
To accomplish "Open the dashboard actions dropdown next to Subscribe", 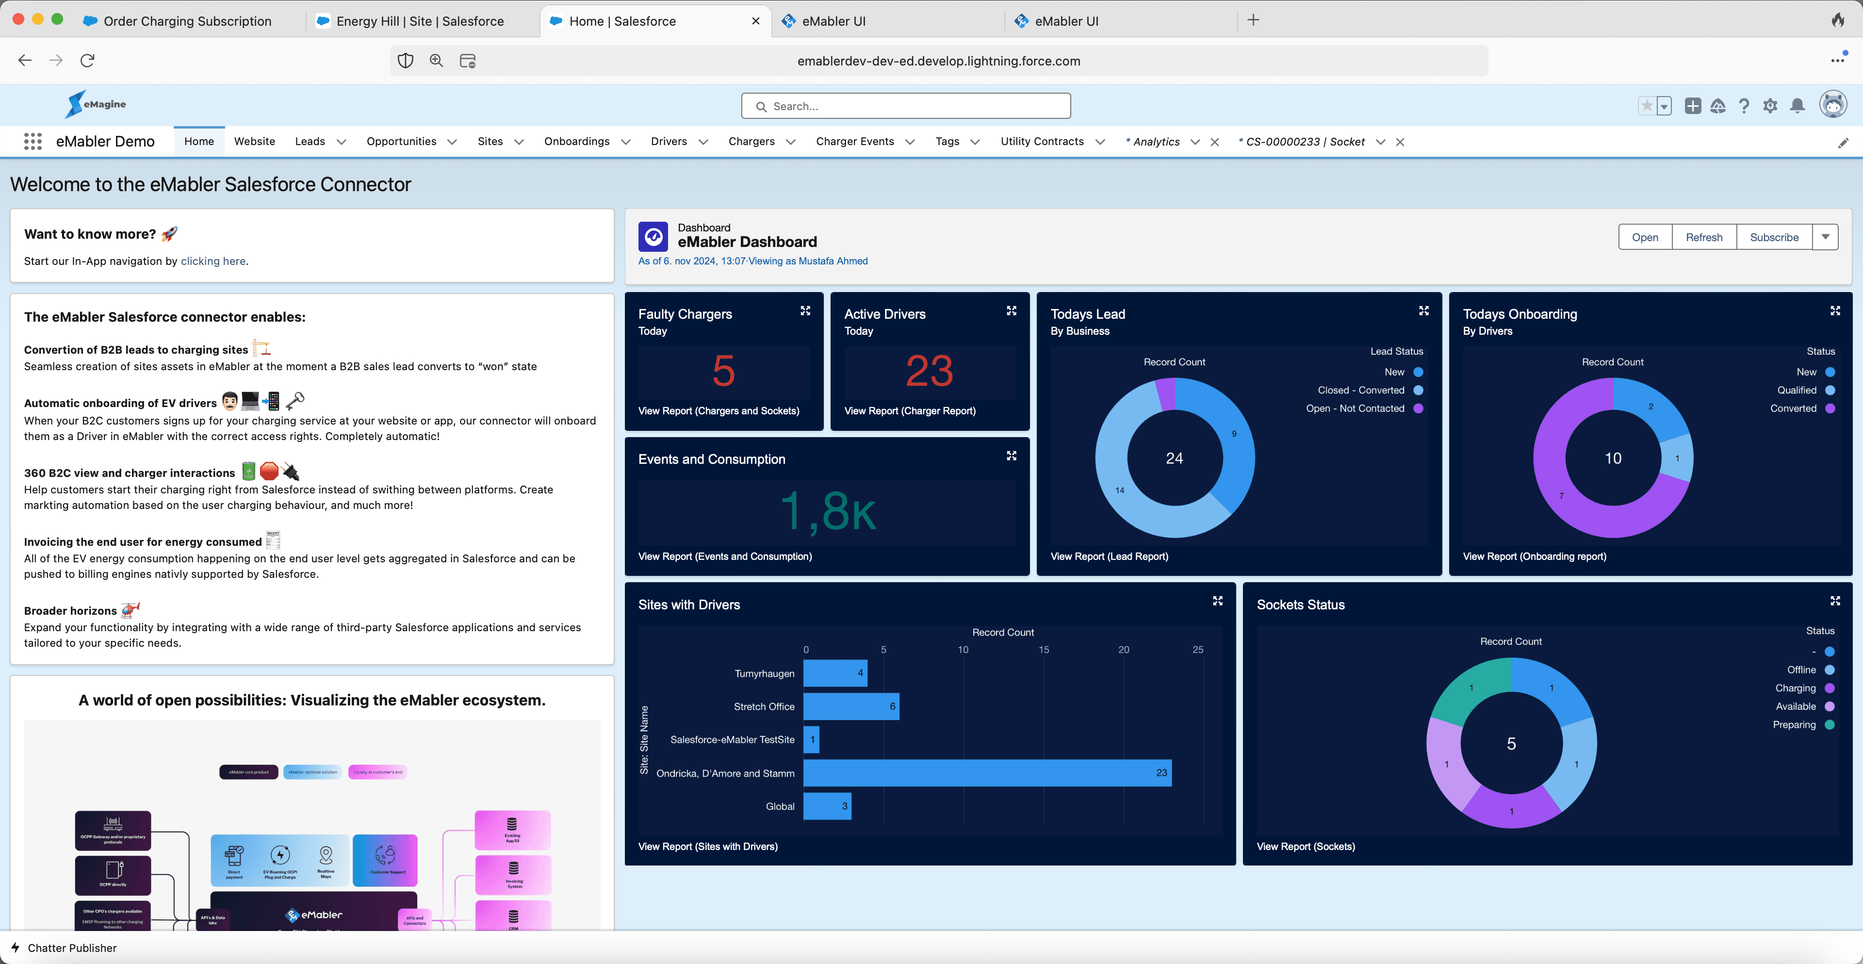I will (1825, 237).
